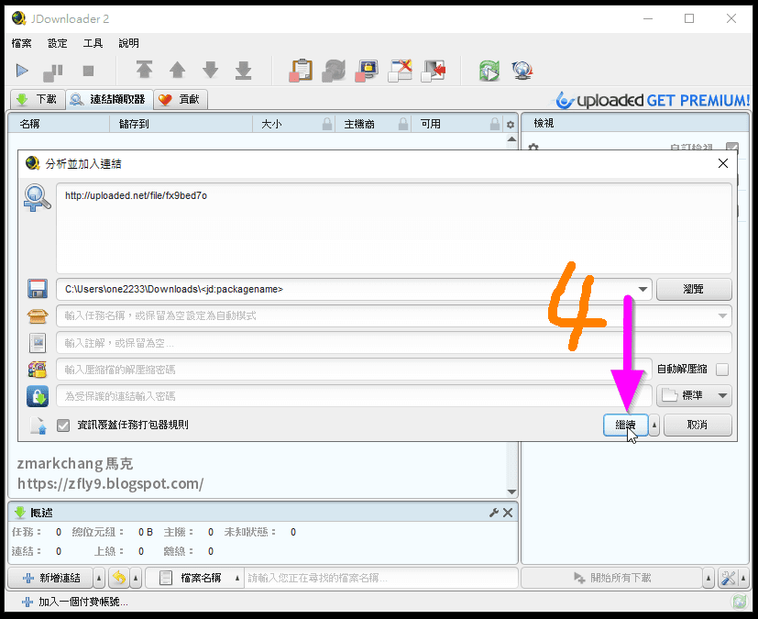The height and width of the screenshot is (619, 758).
Task: Click the paste-links clipboard icon
Action: point(301,70)
